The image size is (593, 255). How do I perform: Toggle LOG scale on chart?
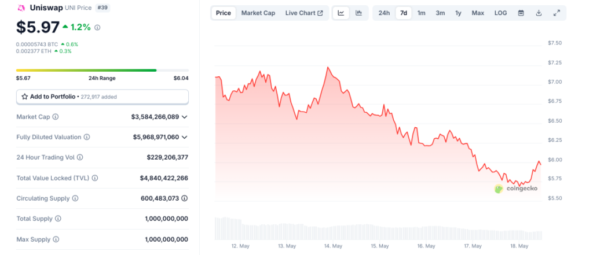tap(501, 13)
